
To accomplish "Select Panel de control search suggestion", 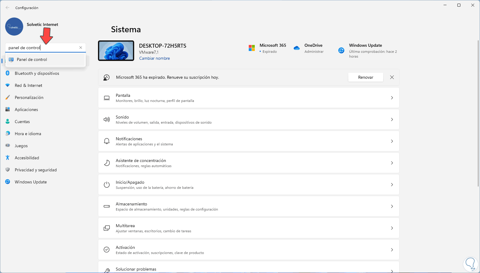I will [x=32, y=60].
